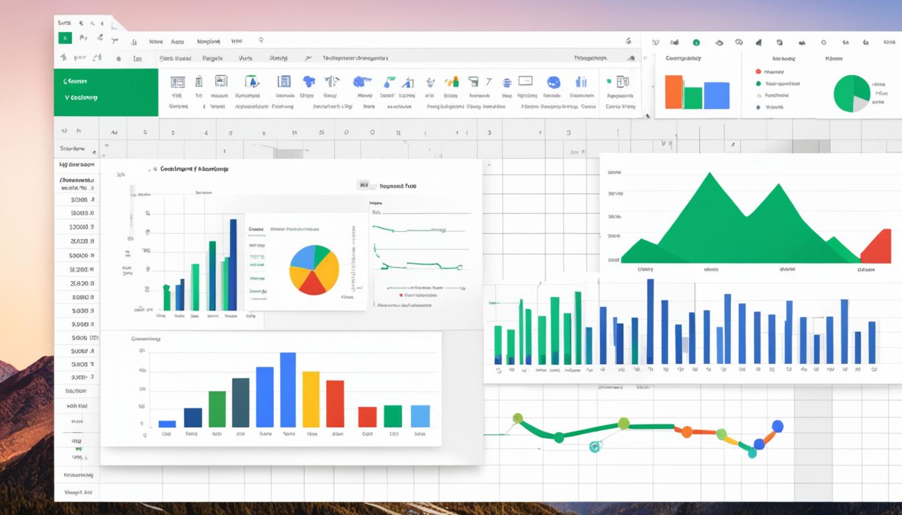Click the blue end point of the bottom line chart
The image size is (902, 515).
coord(778,426)
